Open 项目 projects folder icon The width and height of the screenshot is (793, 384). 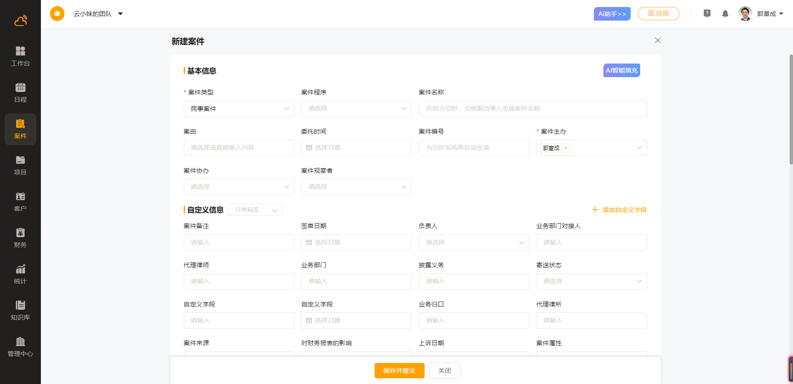(20, 165)
